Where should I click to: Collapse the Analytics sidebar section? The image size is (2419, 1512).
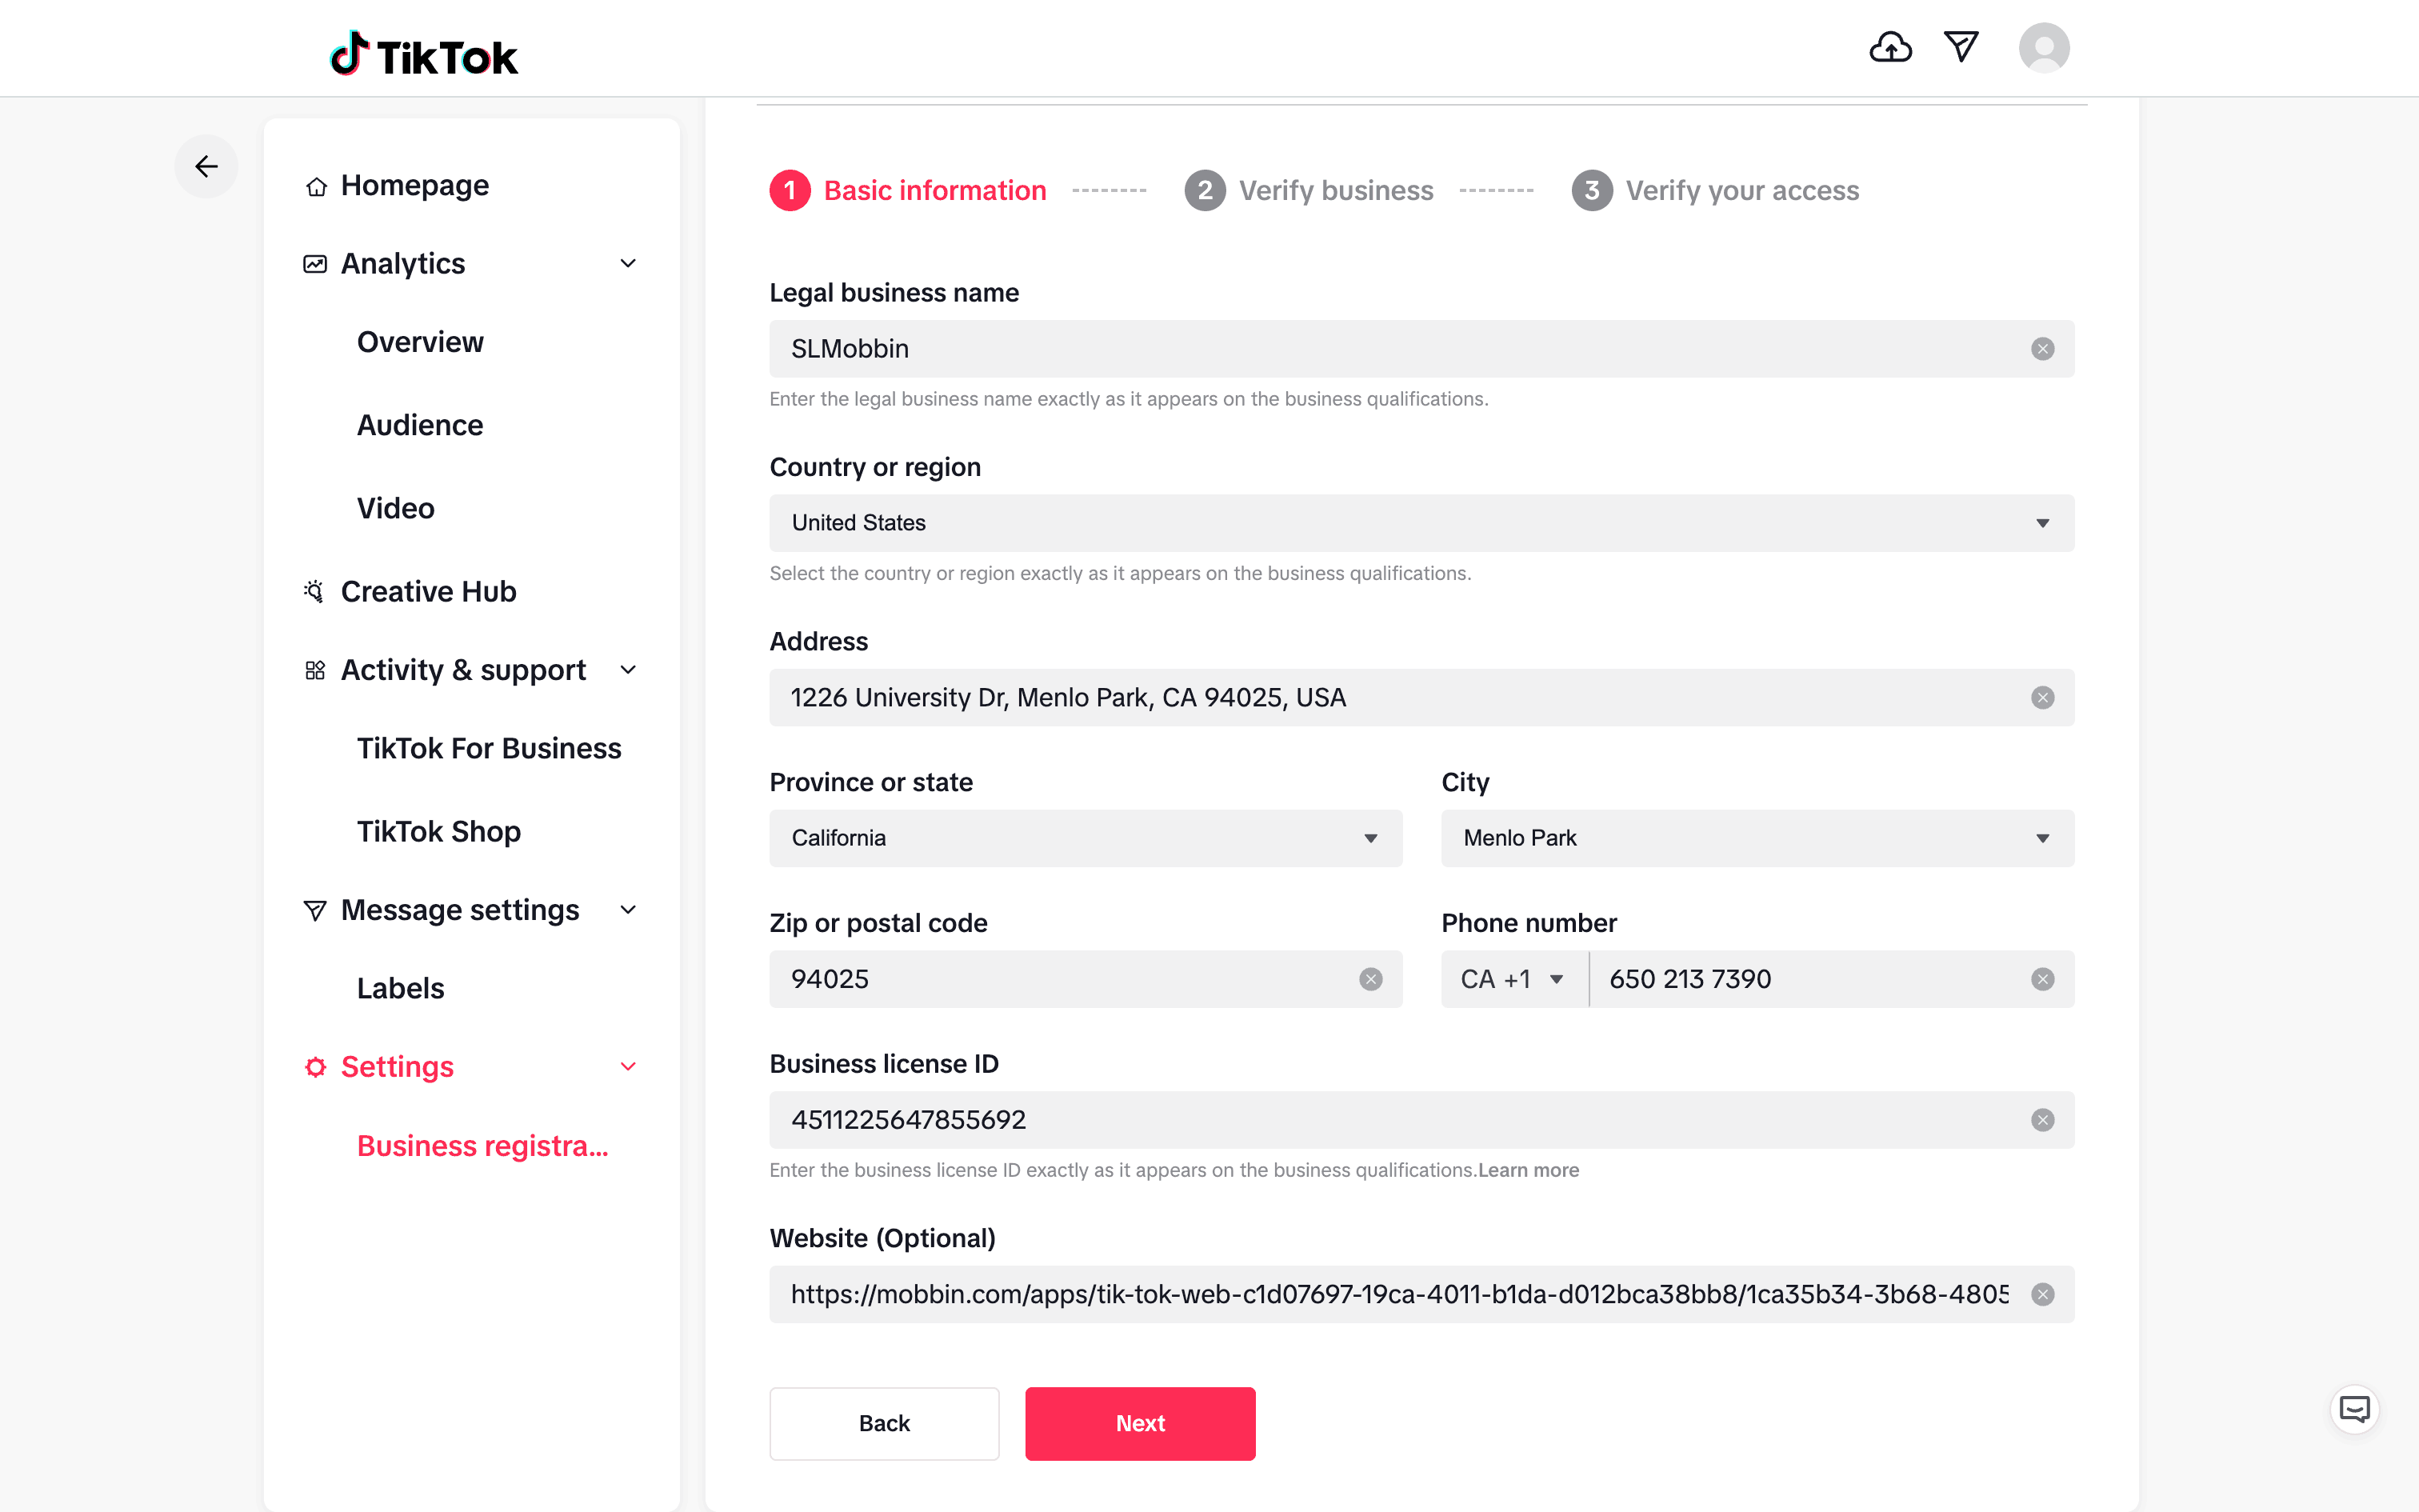click(628, 264)
